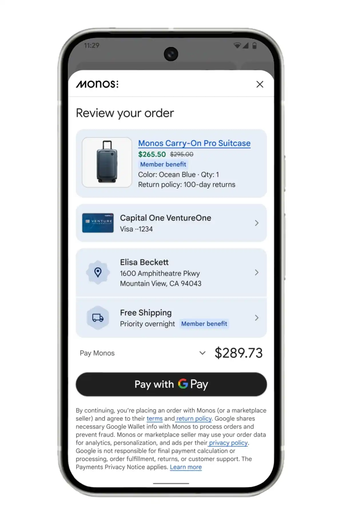The height and width of the screenshot is (524, 343).
Task: Tap the Capital One Venture card image
Action: click(98, 223)
